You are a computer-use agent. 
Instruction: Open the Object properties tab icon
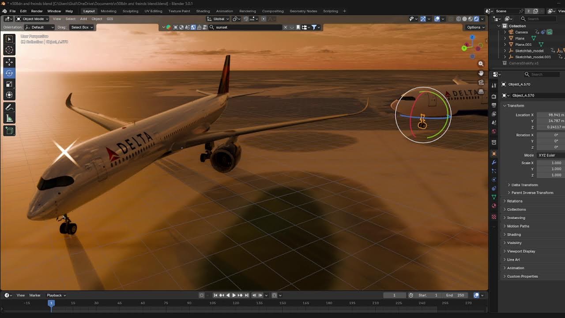click(494, 154)
